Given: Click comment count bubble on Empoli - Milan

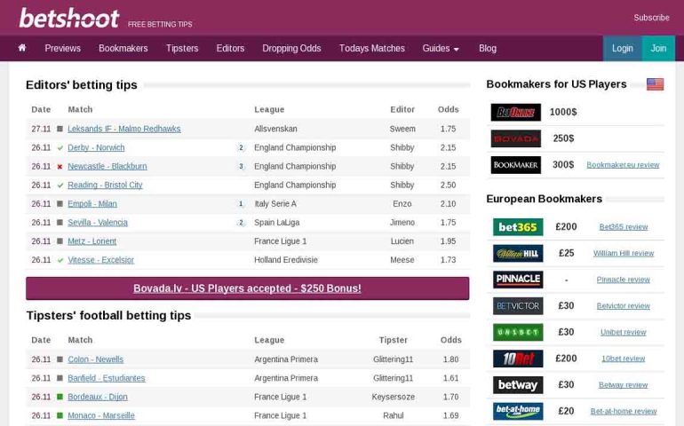Looking at the screenshot, I should pyautogui.click(x=241, y=204).
